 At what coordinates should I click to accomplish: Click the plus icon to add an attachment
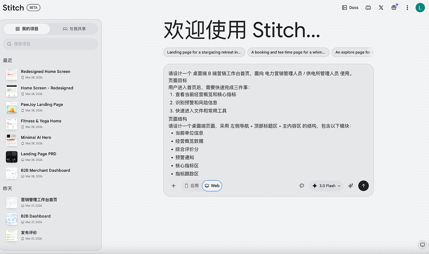[174, 185]
